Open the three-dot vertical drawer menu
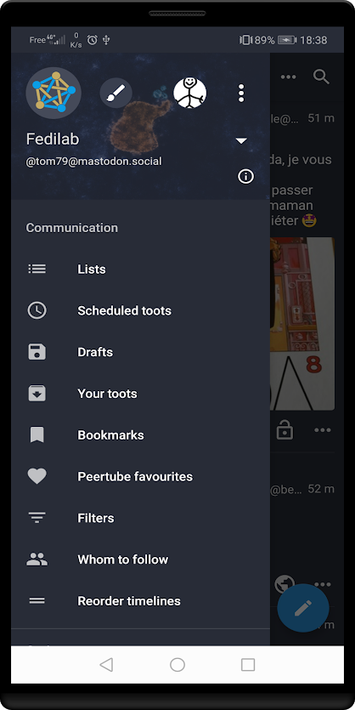 point(241,93)
